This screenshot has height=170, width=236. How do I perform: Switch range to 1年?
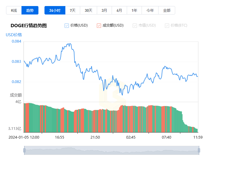click(134, 11)
